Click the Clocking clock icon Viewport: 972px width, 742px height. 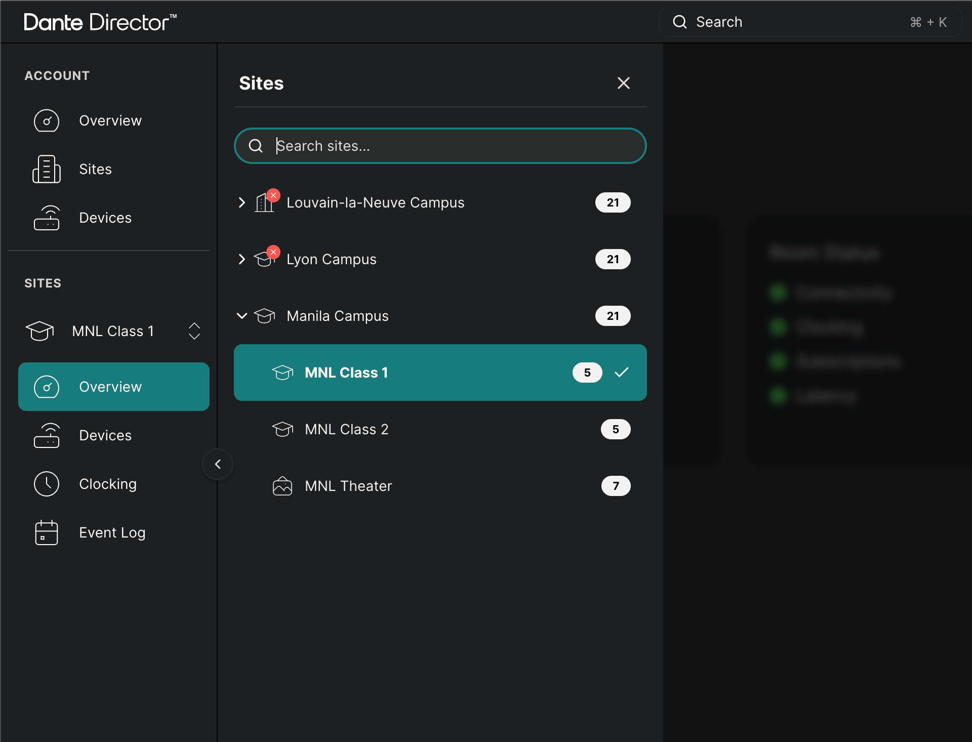[47, 484]
